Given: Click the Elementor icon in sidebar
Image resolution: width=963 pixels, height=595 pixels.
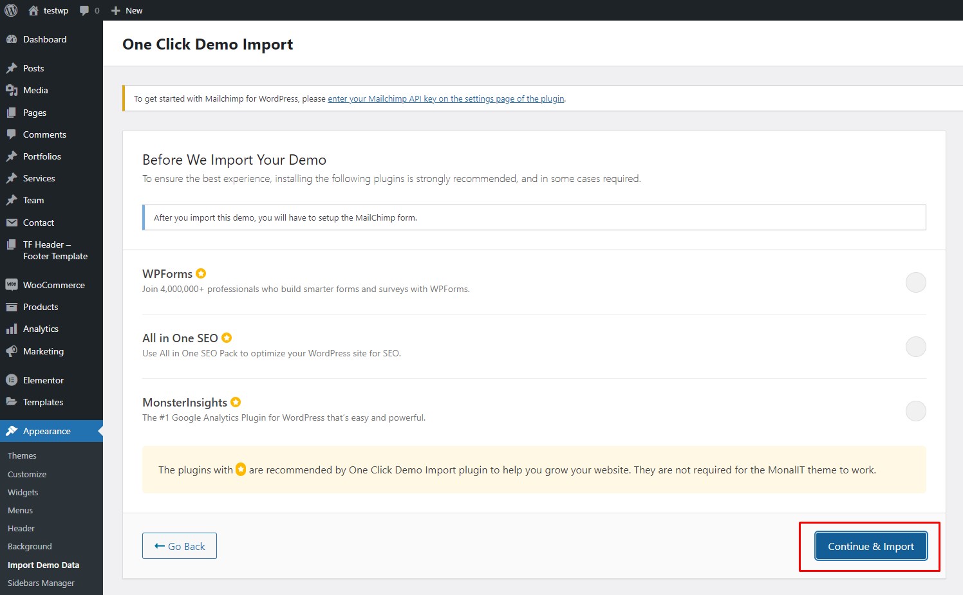Looking at the screenshot, I should pos(12,380).
